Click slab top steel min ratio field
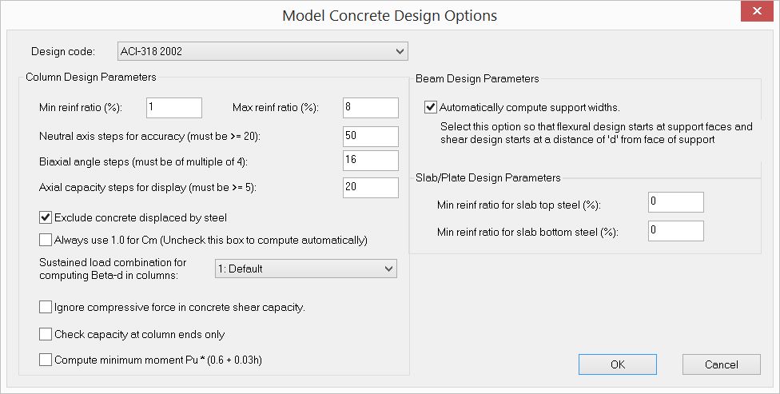 click(676, 202)
